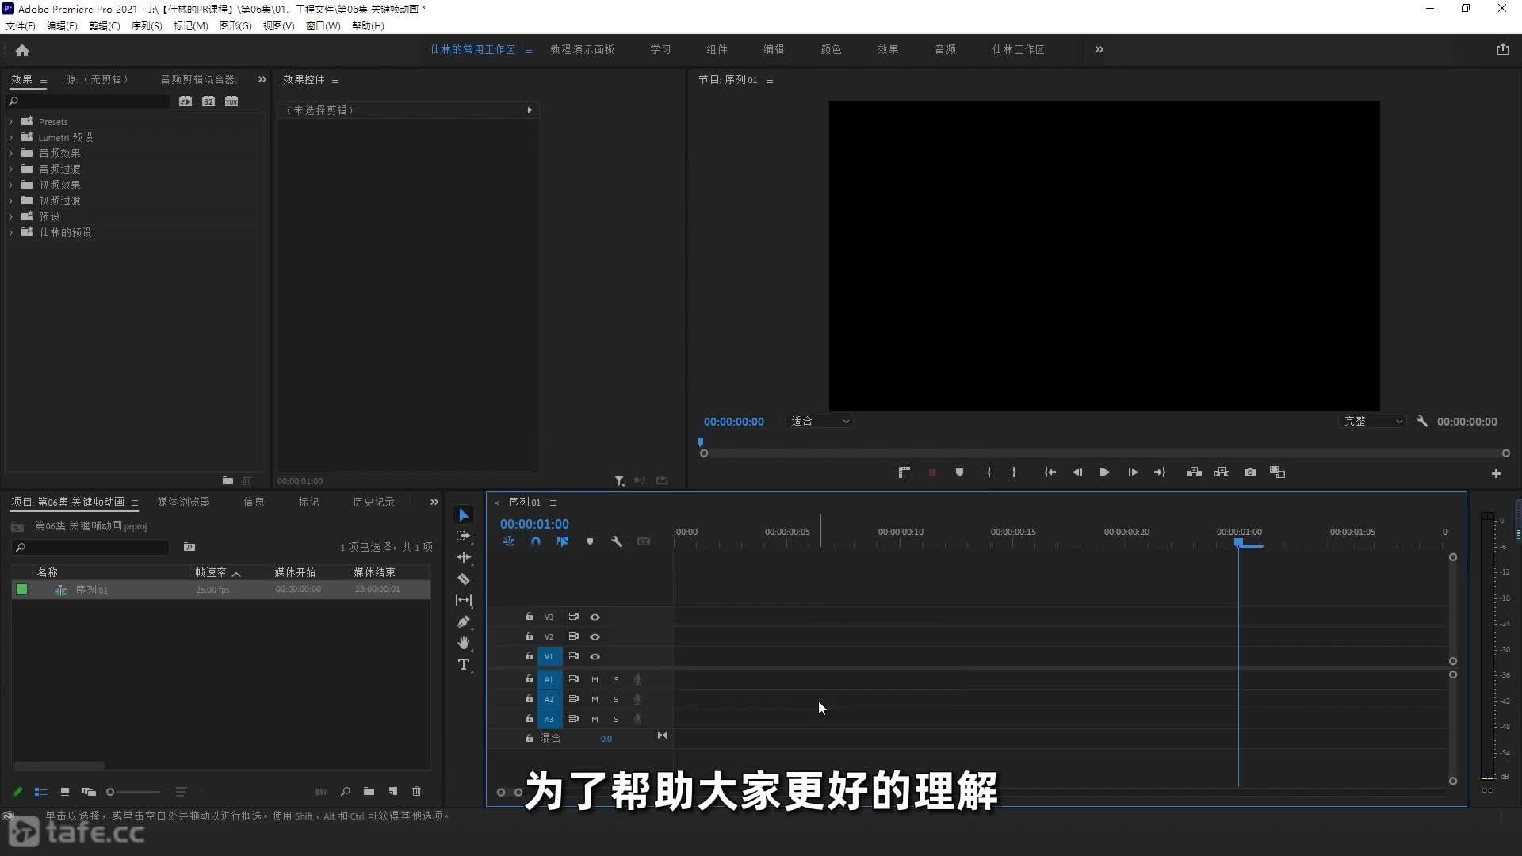
Task: Switch project panel to list view
Action: pos(41,792)
